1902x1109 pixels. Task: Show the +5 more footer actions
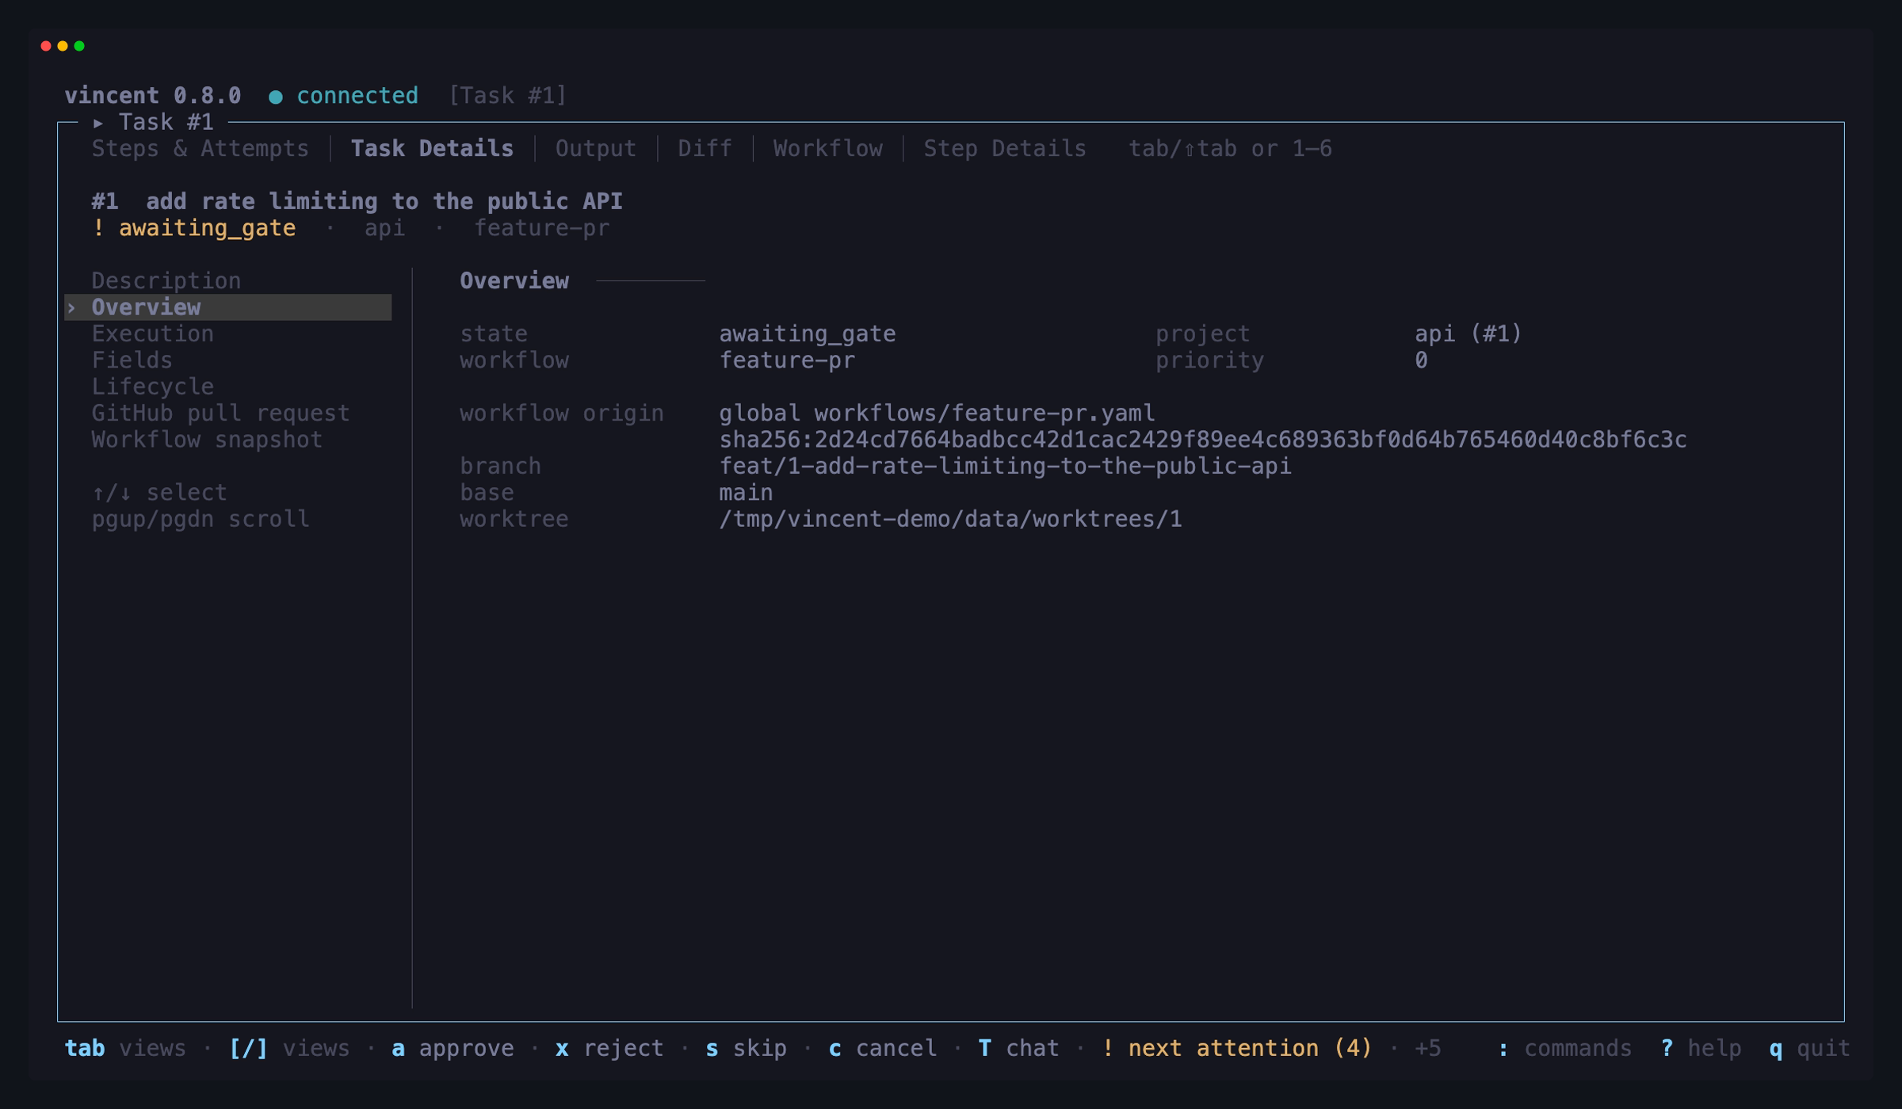click(1427, 1048)
